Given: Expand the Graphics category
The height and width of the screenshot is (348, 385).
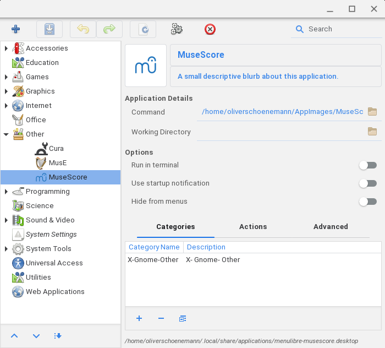Looking at the screenshot, I should (x=6, y=91).
